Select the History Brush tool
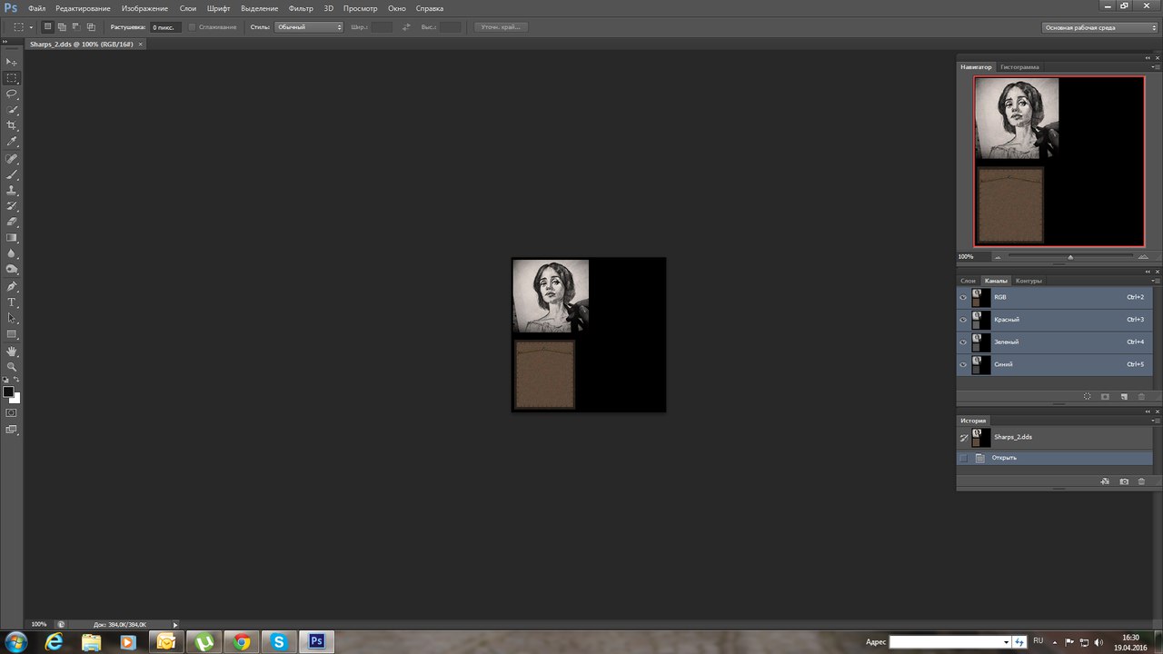Image resolution: width=1163 pixels, height=654 pixels. click(13, 206)
